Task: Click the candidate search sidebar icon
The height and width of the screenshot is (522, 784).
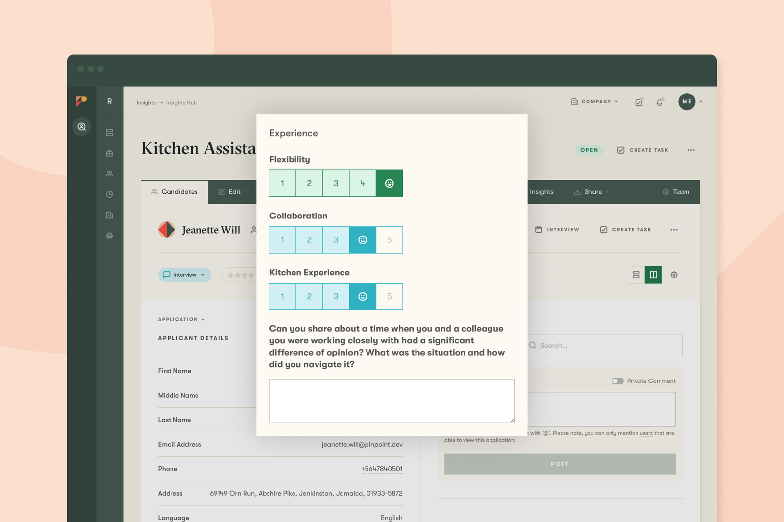Action: tap(82, 127)
